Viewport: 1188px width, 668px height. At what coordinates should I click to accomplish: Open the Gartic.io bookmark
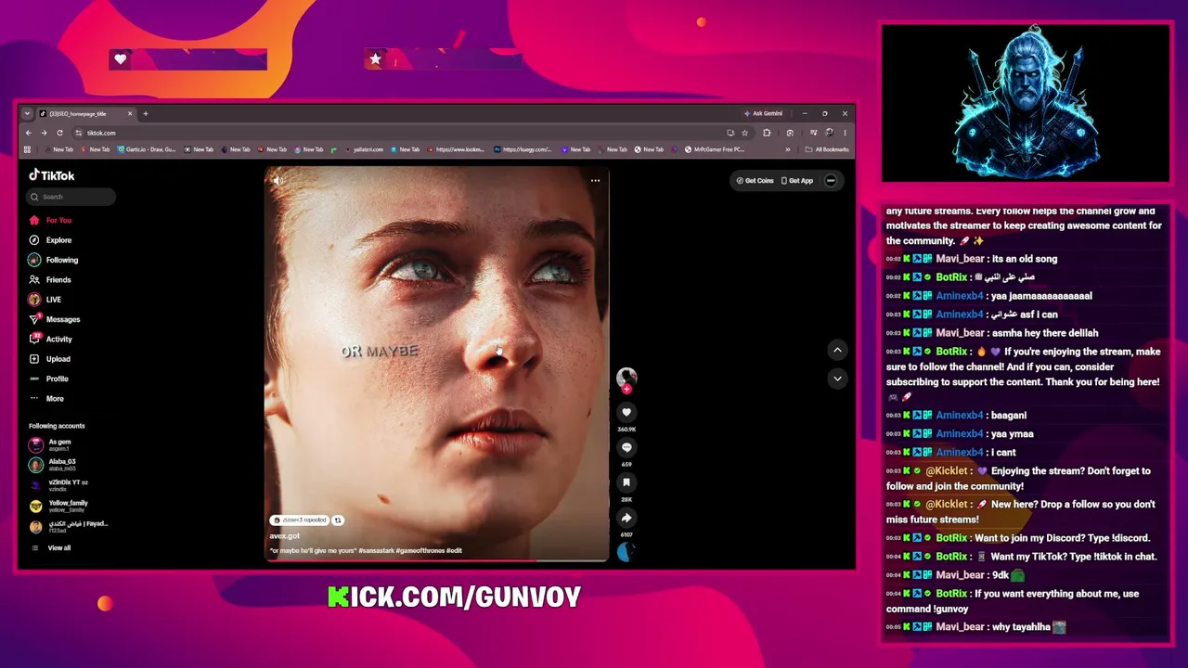[x=147, y=149]
